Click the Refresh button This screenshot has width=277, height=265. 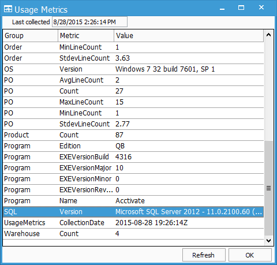pyautogui.click(x=204, y=255)
